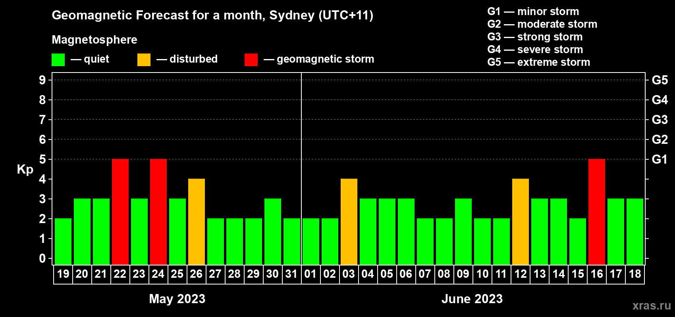Select the orange bar for May 26
The image size is (675, 317).
pos(197,222)
